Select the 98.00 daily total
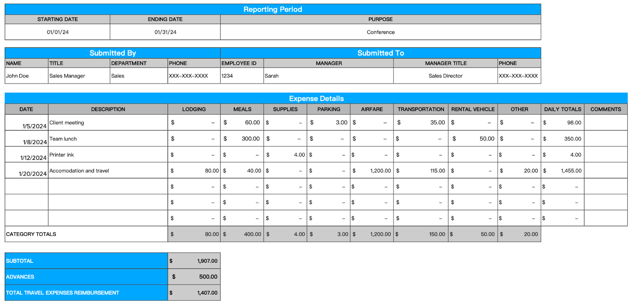This screenshot has height=306, width=634. pyautogui.click(x=562, y=123)
